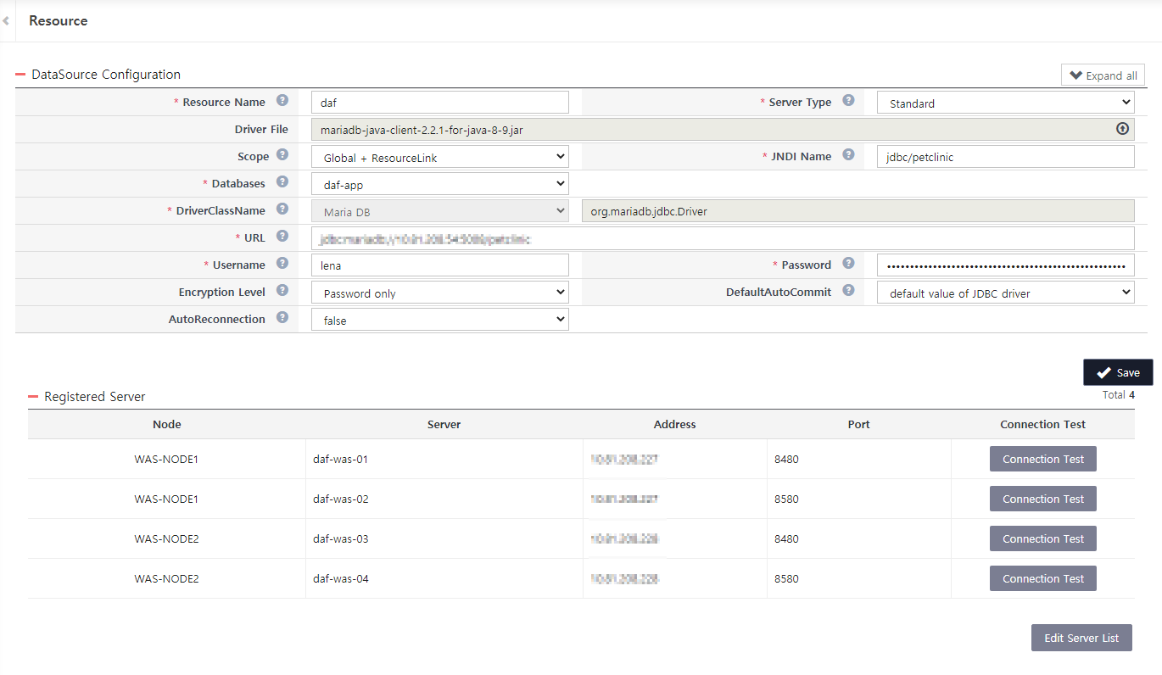Click inside the Username input field
The height and width of the screenshot is (675, 1162).
[439, 264]
